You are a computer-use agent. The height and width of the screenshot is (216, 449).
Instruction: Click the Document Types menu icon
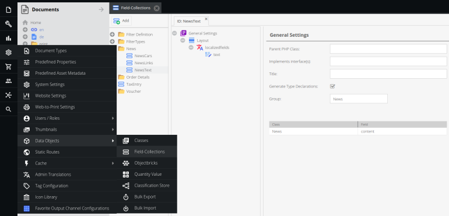(27, 51)
